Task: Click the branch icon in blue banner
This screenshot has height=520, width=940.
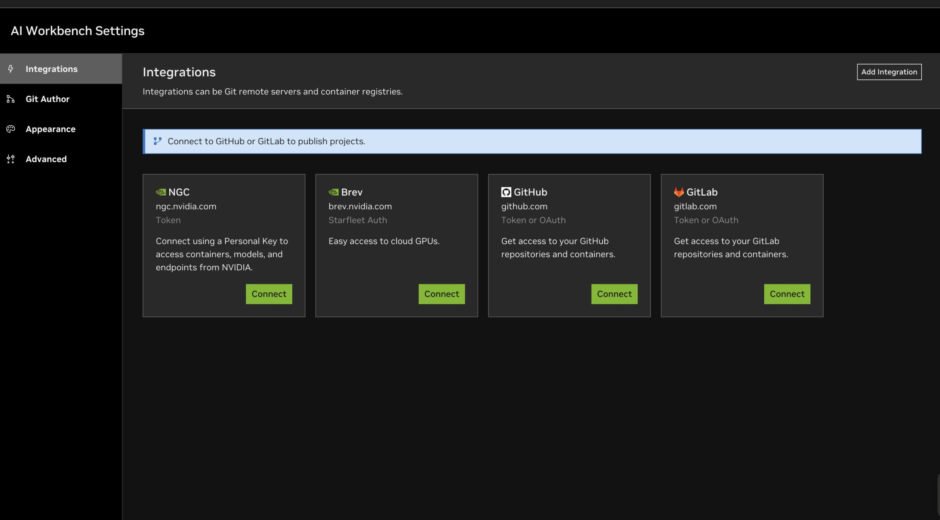Action: pos(158,141)
